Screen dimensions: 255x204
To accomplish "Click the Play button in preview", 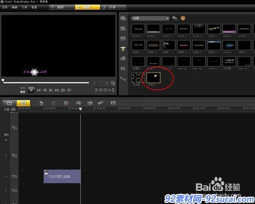I will [x=31, y=90].
